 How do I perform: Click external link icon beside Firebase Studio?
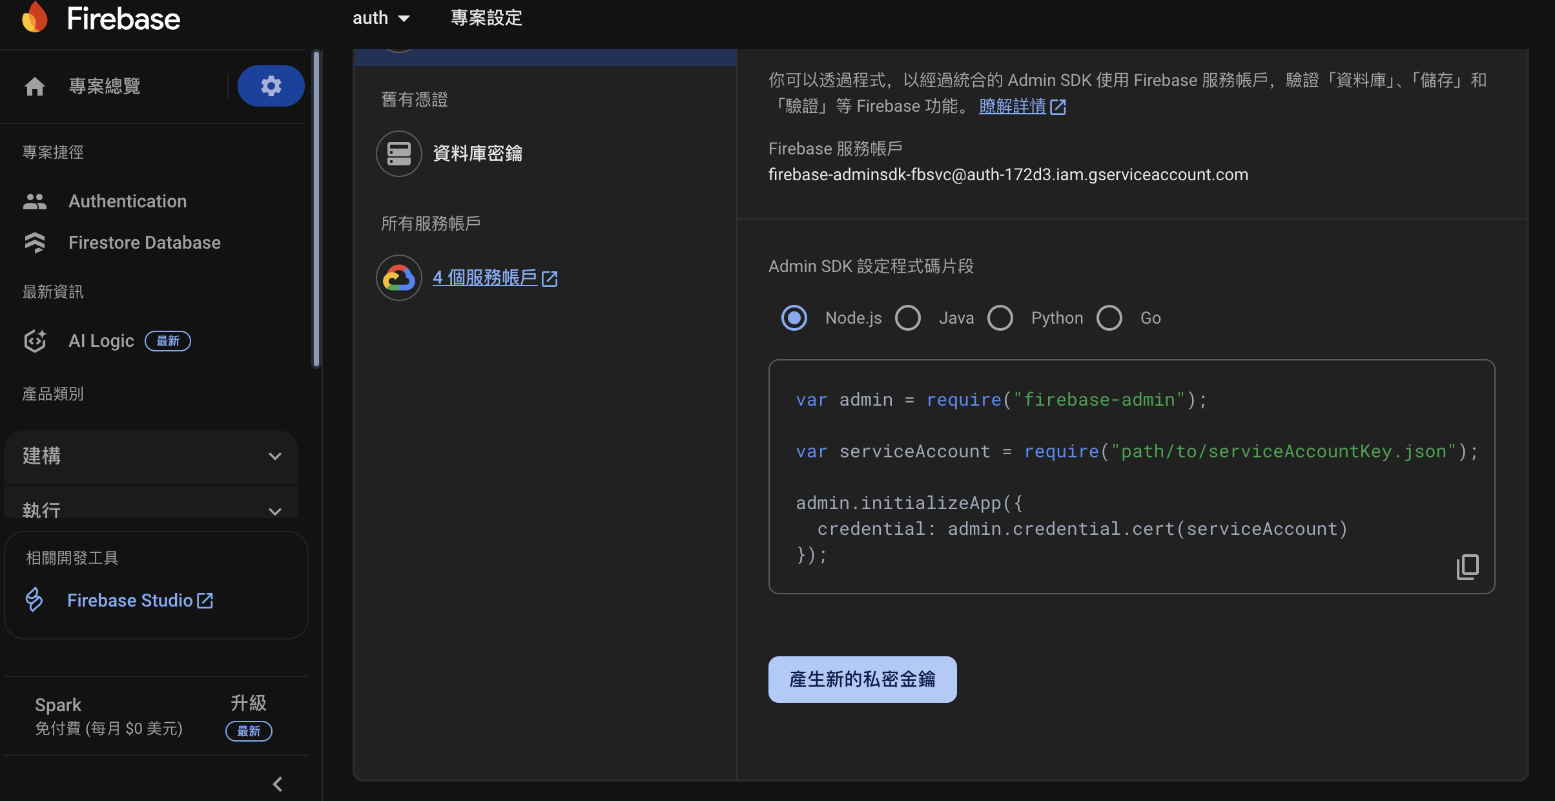pyautogui.click(x=205, y=600)
